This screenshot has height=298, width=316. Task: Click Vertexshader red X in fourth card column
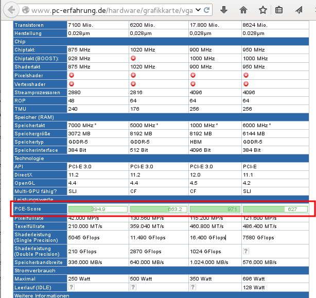246,84
